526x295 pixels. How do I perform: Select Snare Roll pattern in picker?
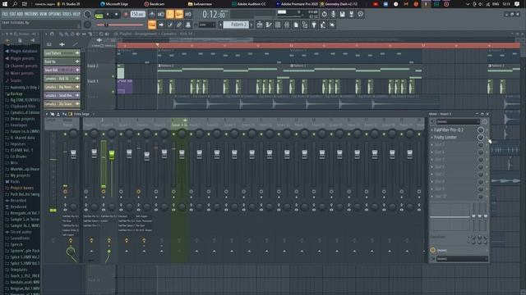tap(62, 70)
